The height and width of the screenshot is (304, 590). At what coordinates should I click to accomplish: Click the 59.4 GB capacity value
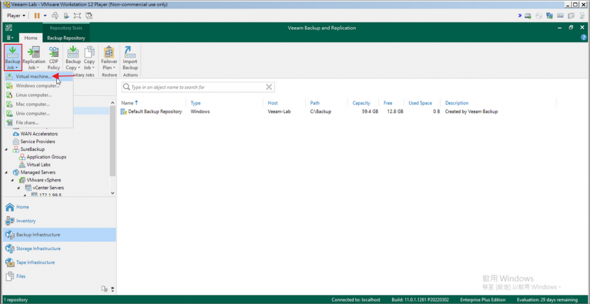click(370, 111)
